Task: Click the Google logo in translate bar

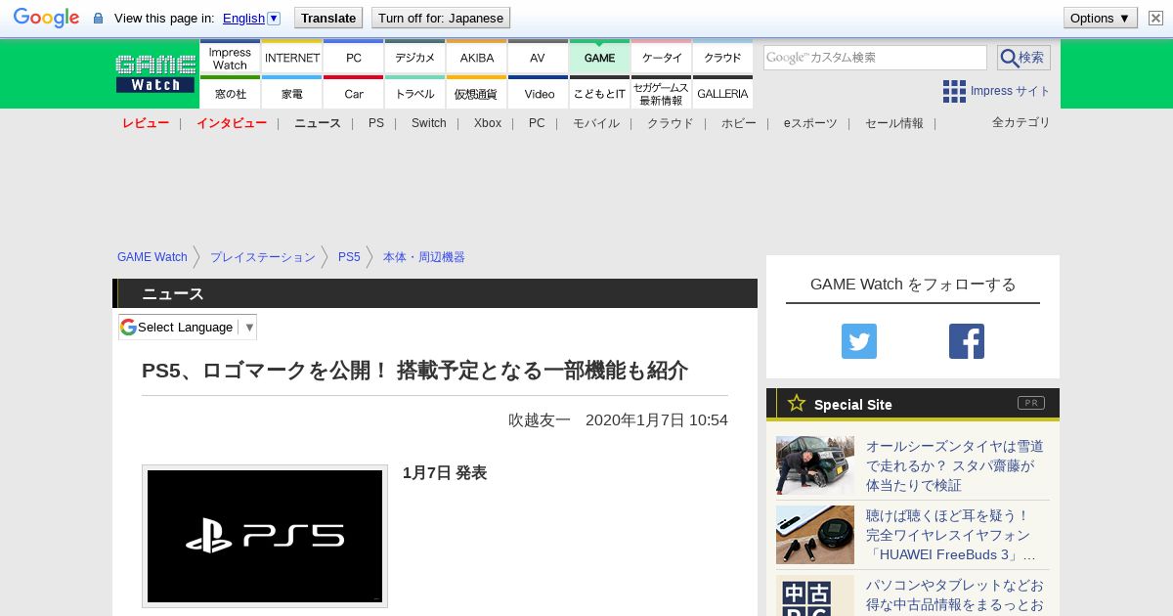Action: (x=46, y=18)
